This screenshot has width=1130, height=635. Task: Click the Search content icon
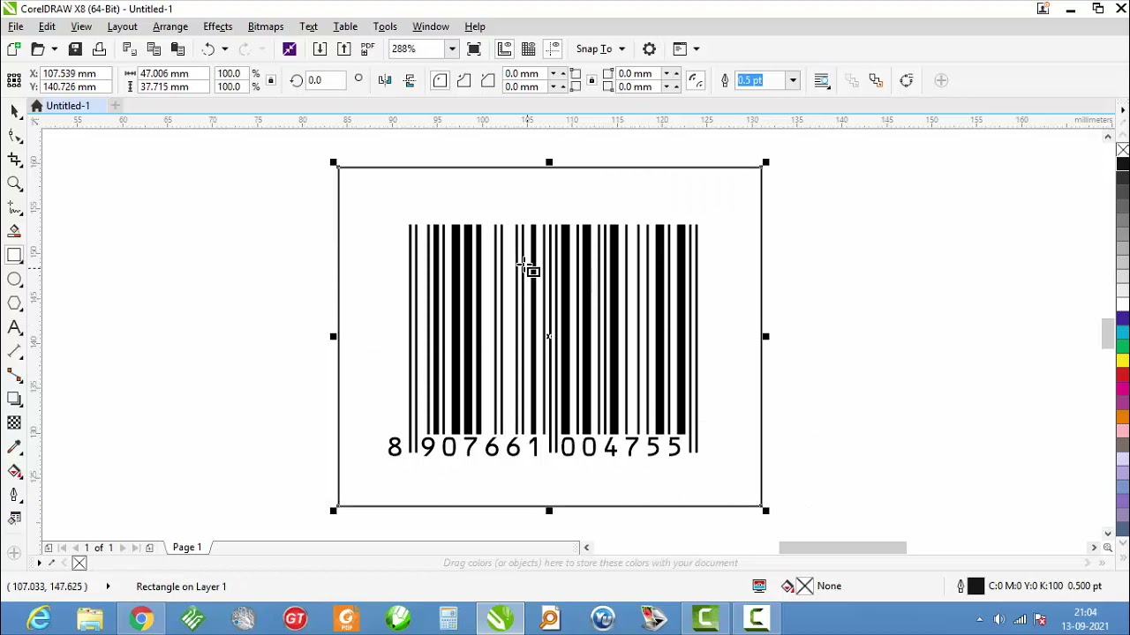click(290, 49)
